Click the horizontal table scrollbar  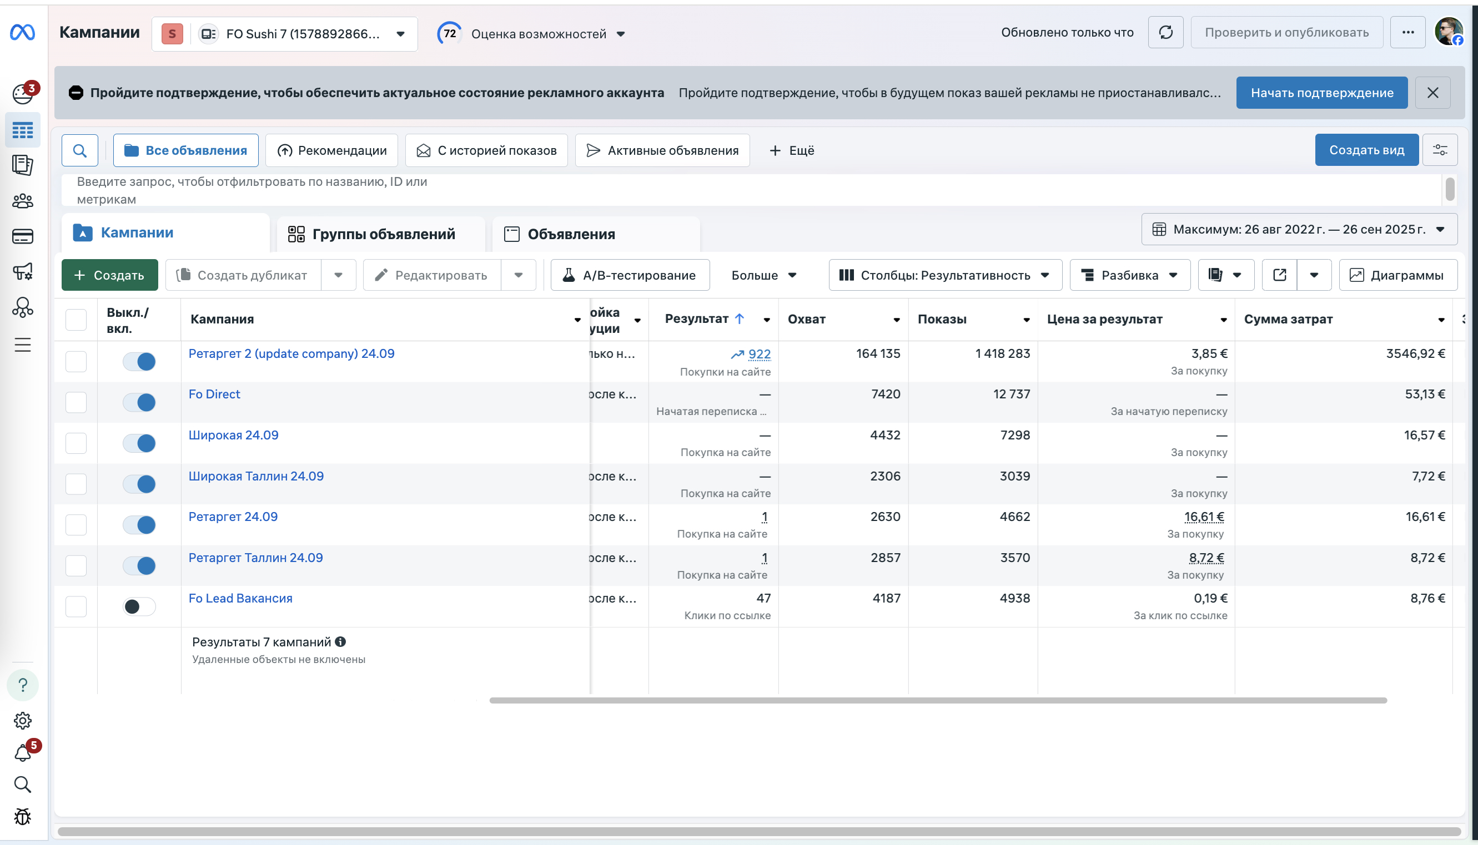pyautogui.click(x=937, y=701)
